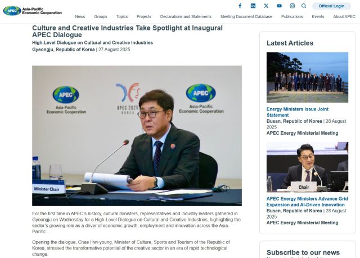Screen dimensions: 360x258
Task: Open the Publications menu
Action: click(292, 17)
